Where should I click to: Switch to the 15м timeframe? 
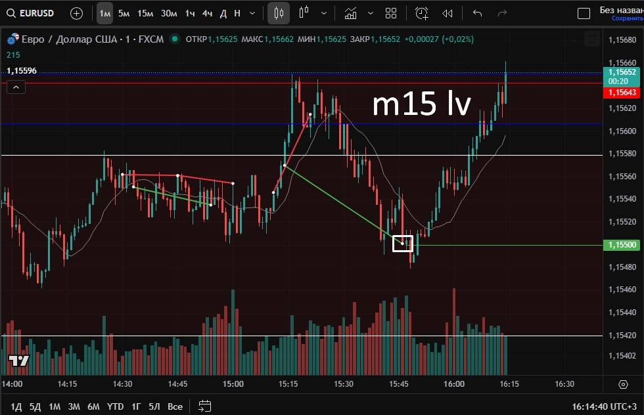(145, 13)
